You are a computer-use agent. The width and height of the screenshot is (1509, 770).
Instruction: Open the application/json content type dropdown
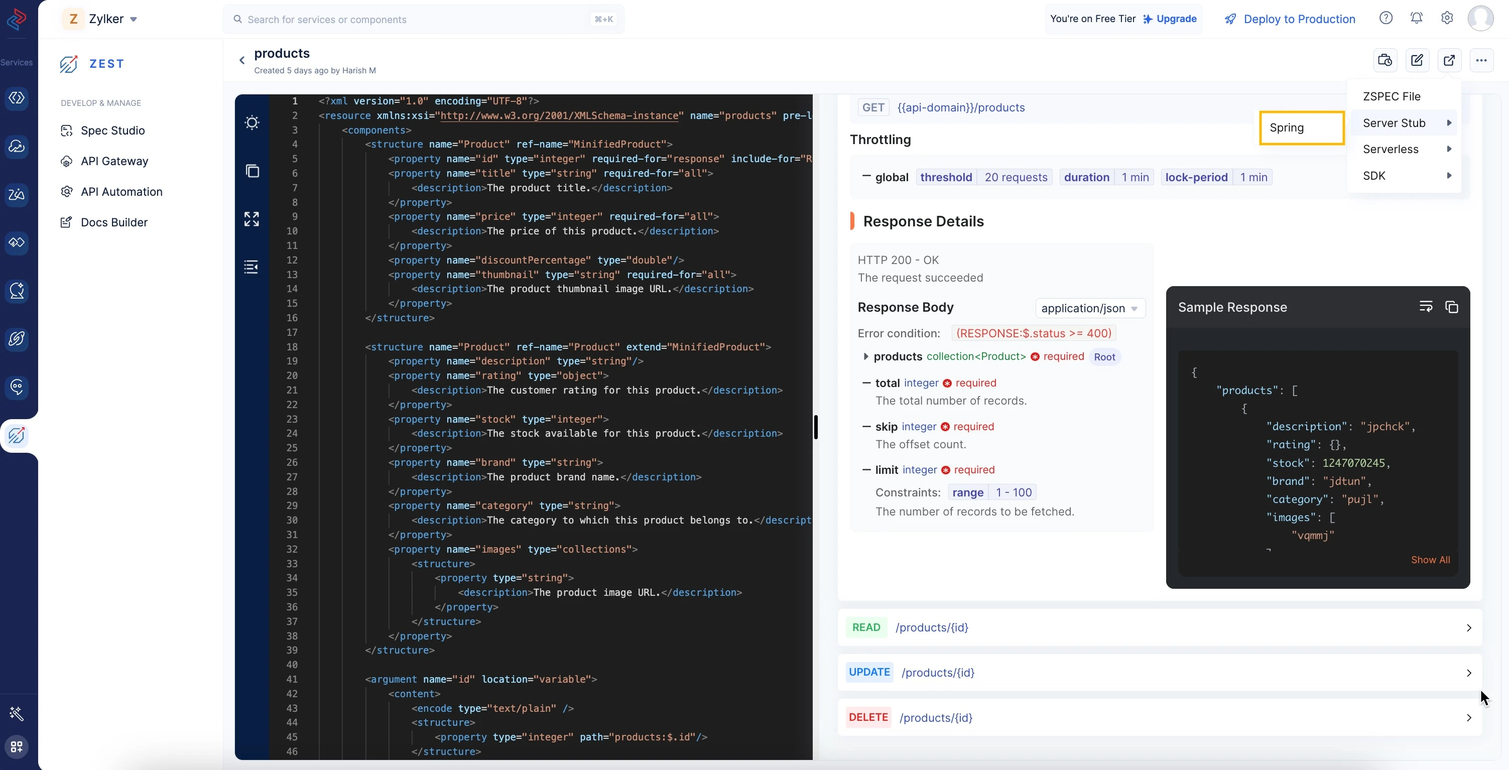pos(1089,308)
